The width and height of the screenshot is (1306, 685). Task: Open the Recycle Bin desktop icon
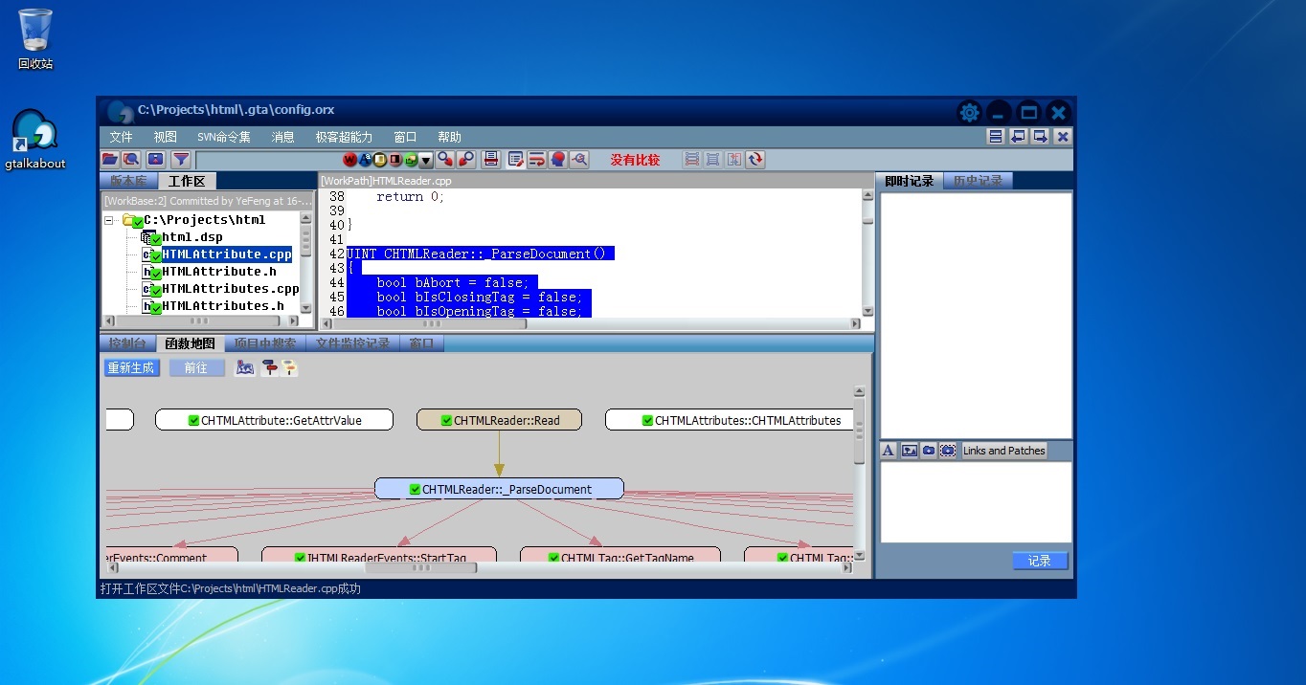(x=35, y=39)
